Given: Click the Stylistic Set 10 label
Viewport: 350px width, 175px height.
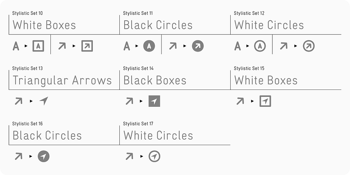Looking at the screenshot, I should point(28,13).
